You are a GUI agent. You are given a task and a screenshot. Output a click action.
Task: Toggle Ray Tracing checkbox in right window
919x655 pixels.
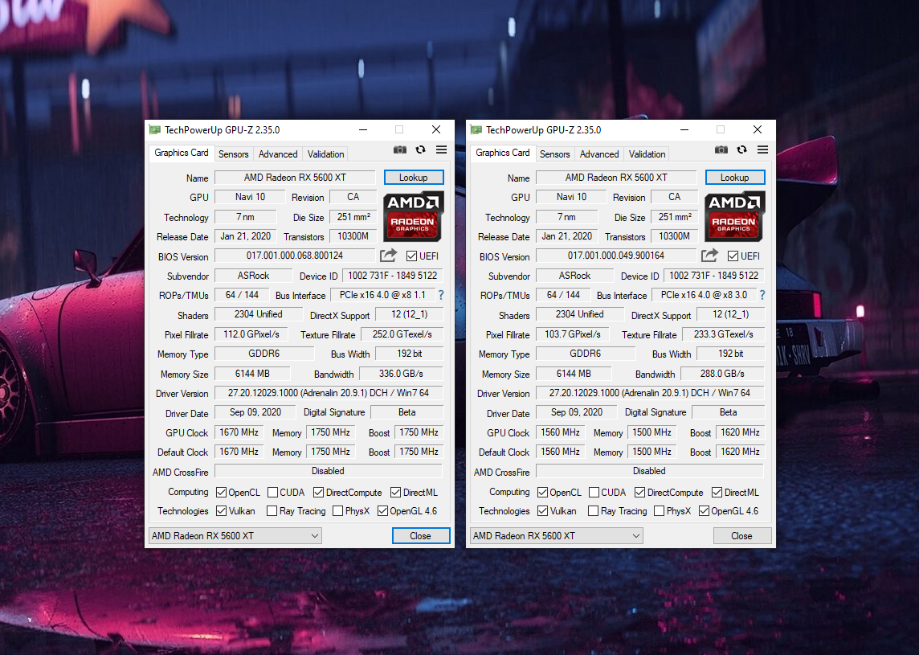pos(593,511)
